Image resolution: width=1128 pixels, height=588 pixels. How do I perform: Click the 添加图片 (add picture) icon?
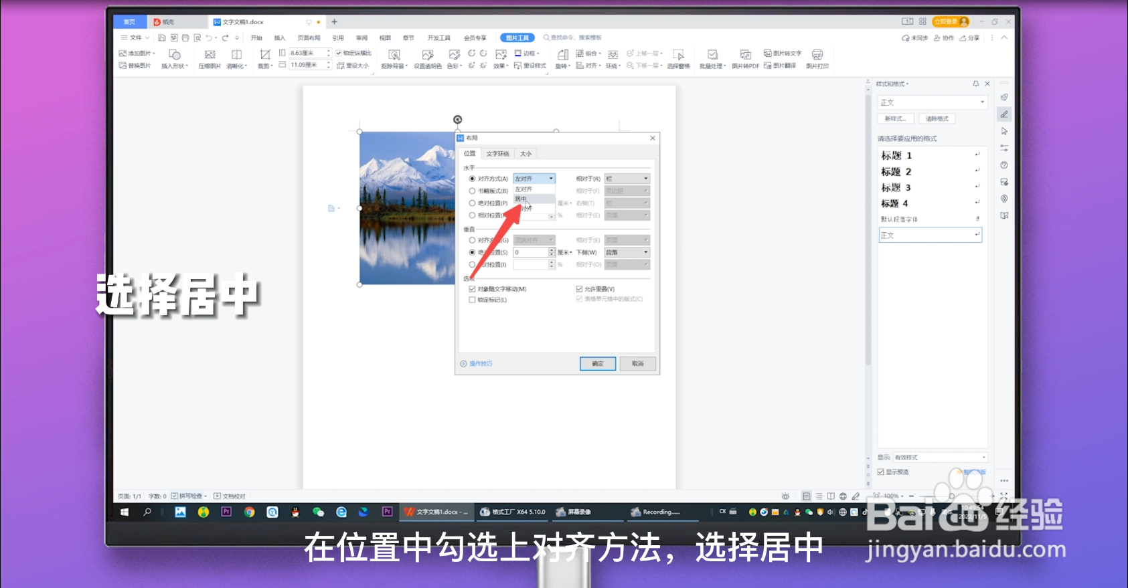(x=123, y=53)
